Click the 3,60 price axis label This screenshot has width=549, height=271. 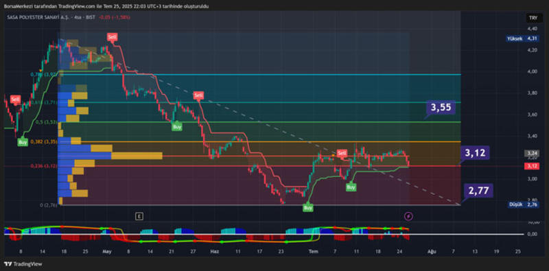pos(533,115)
